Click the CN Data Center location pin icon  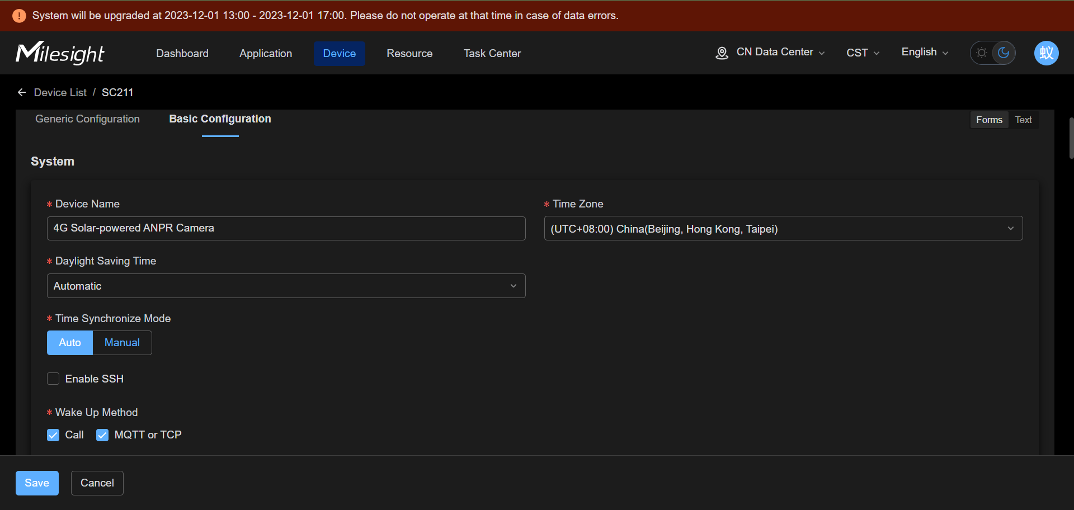(722, 53)
